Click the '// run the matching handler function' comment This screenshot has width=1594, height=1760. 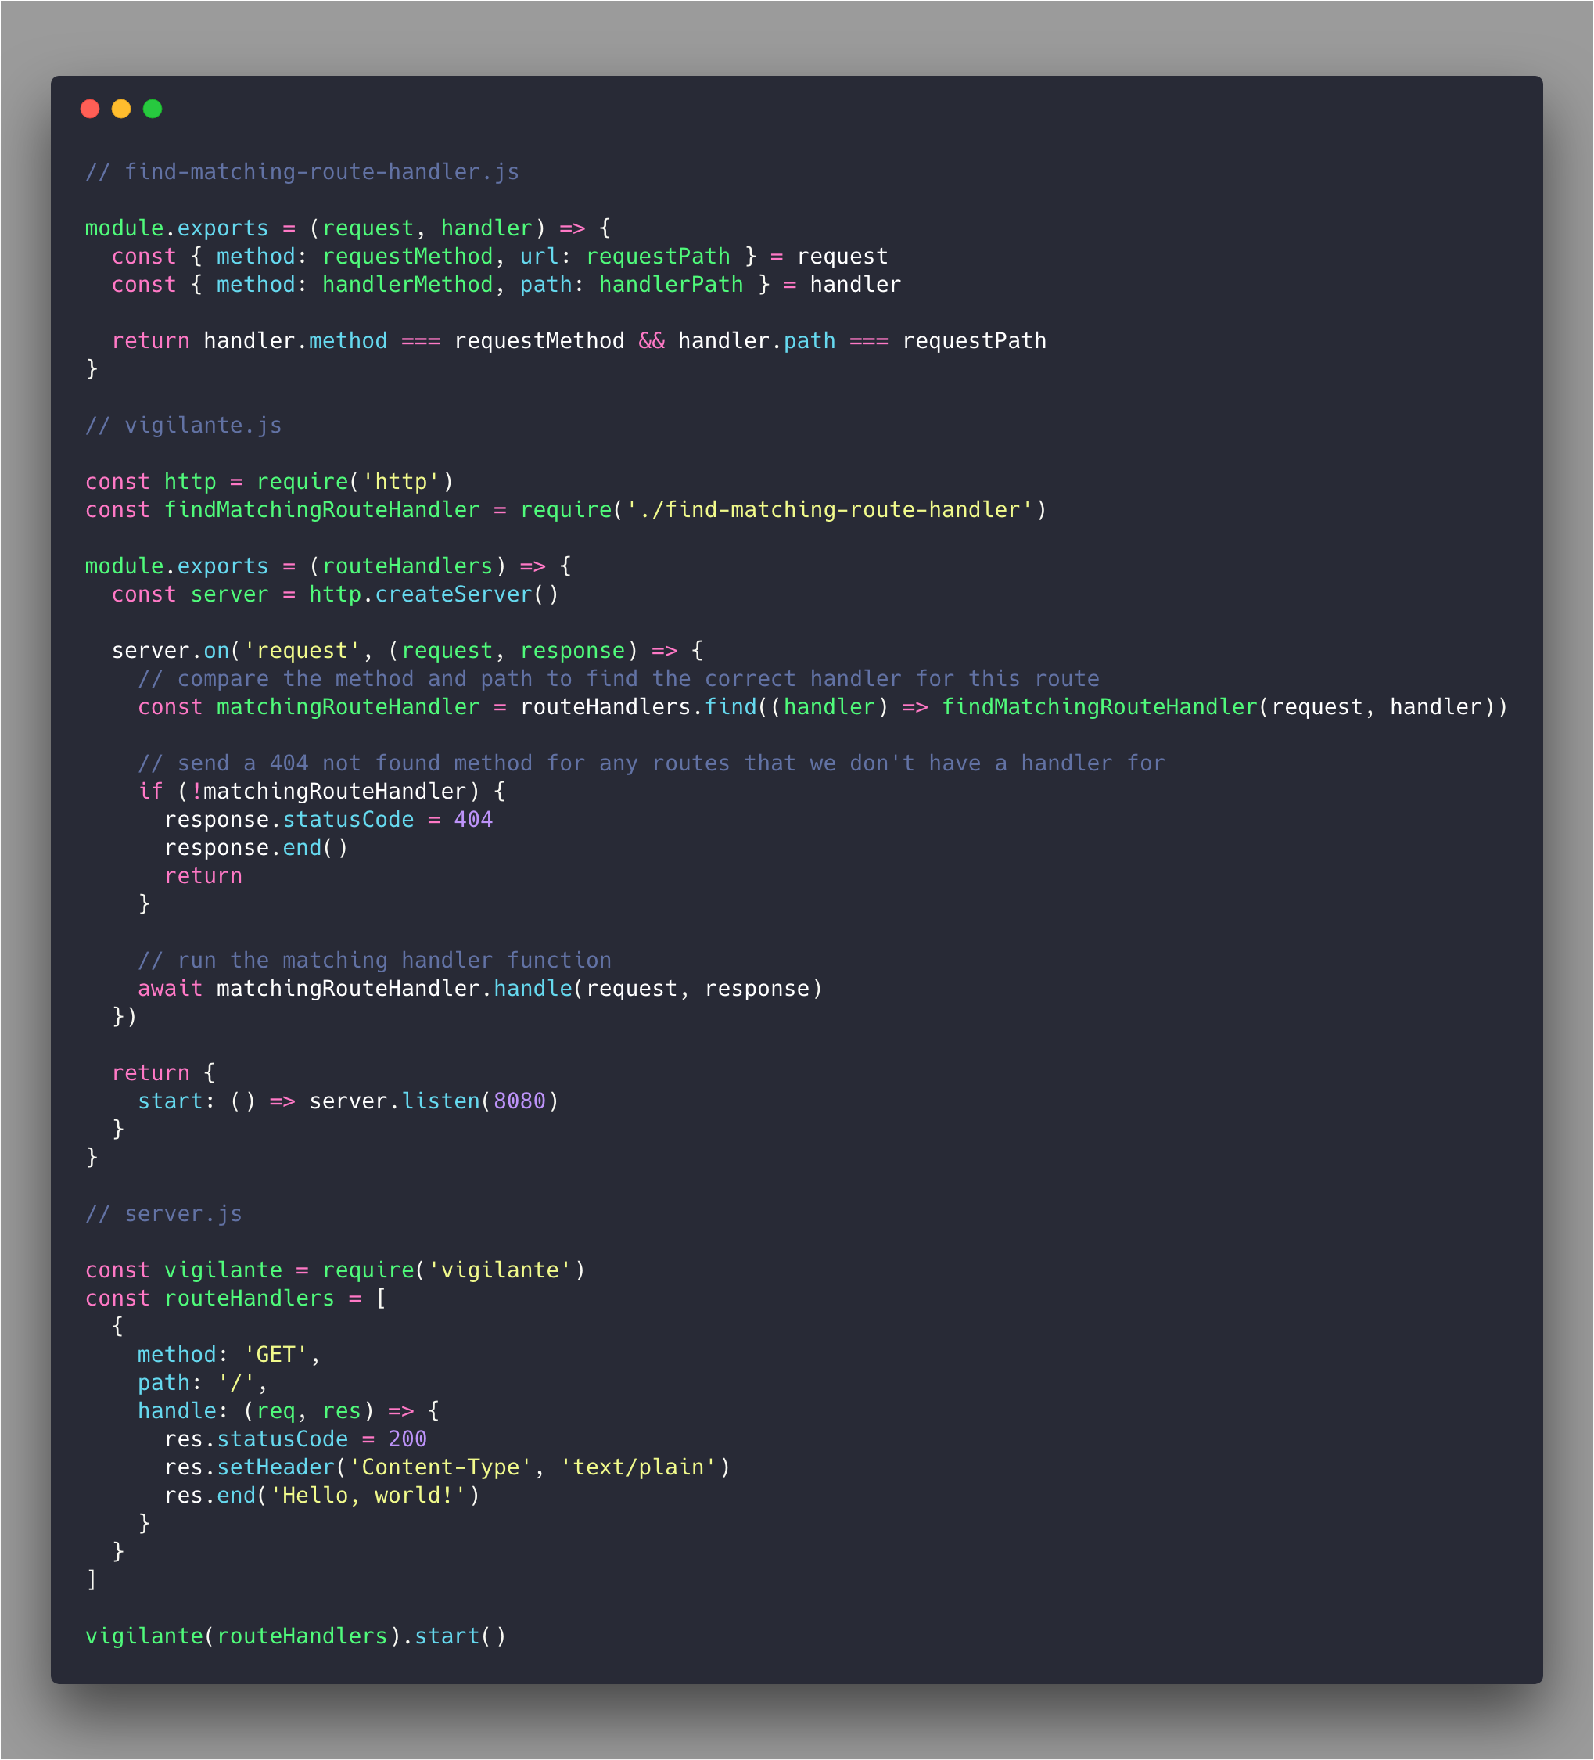tap(375, 961)
